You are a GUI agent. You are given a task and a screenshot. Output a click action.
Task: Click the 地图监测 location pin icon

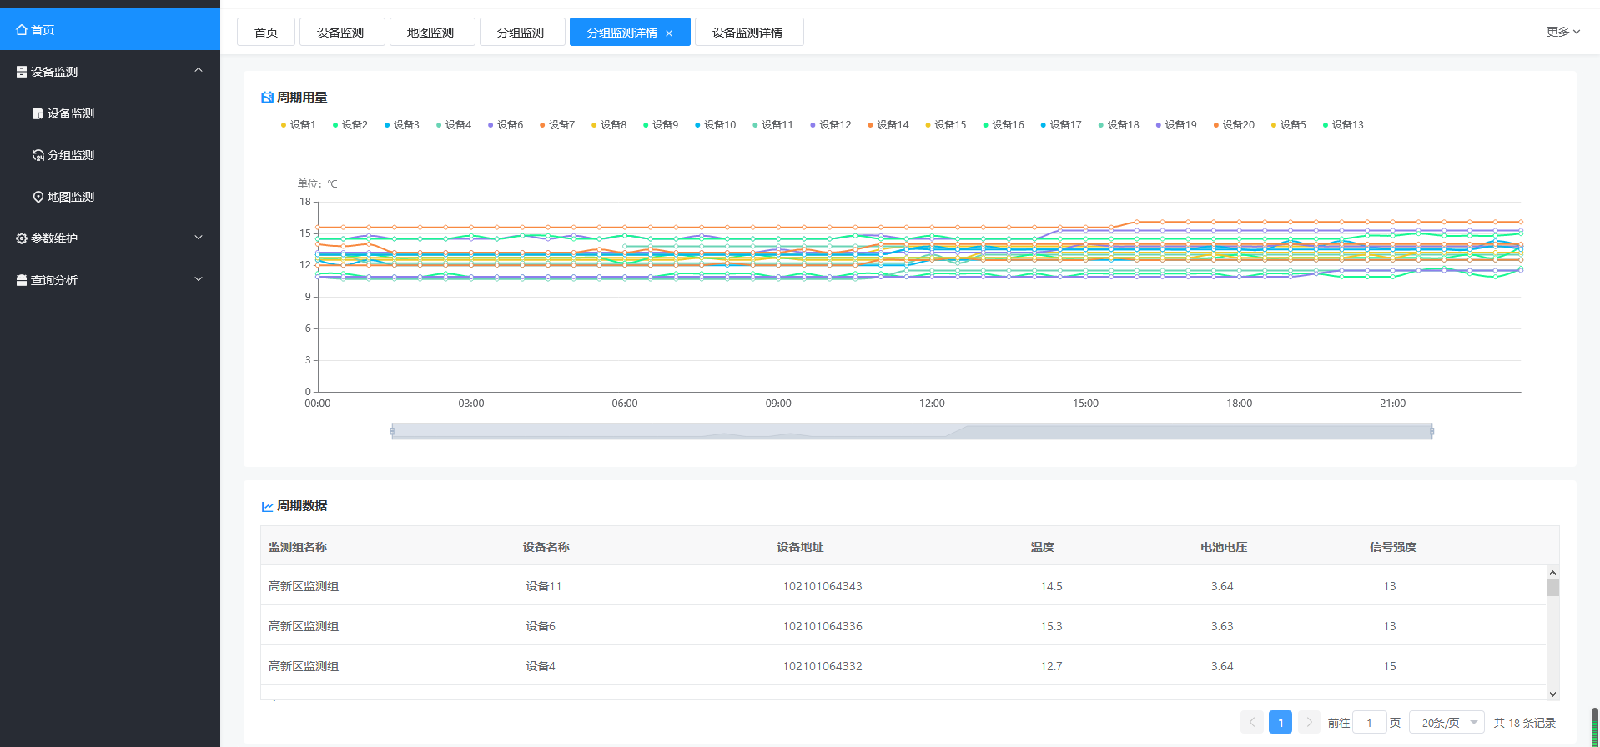(x=38, y=197)
